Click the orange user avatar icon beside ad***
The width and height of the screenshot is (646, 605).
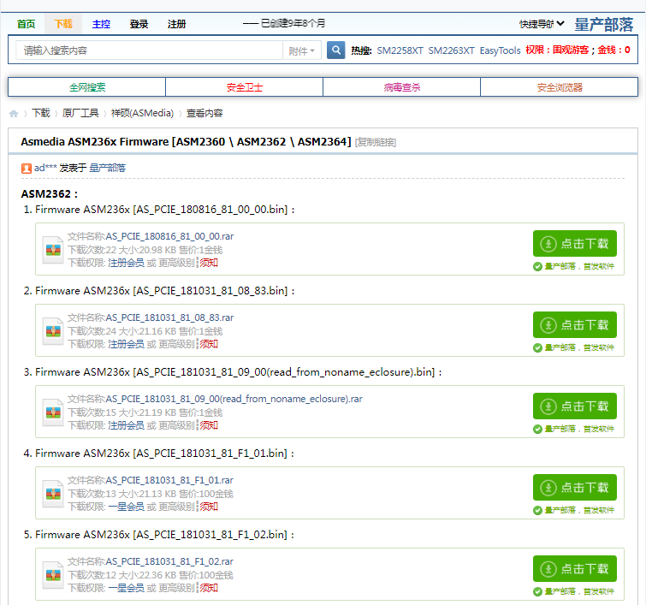(x=27, y=168)
